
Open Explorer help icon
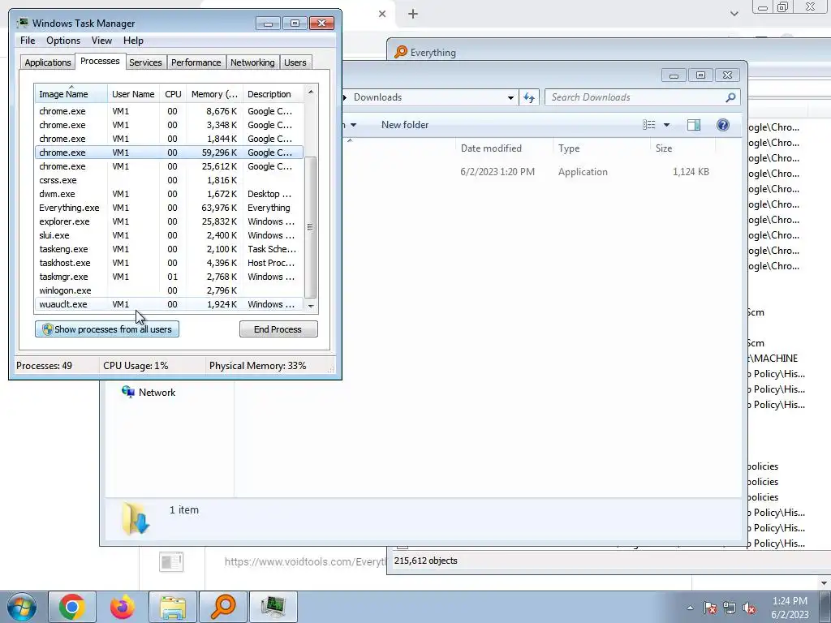click(x=723, y=125)
